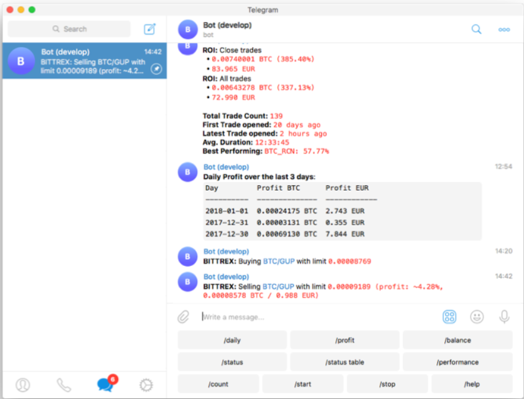The height and width of the screenshot is (399, 524).
Task: Click avatar beside the Selling BTC/GUP message
Action: click(x=188, y=282)
